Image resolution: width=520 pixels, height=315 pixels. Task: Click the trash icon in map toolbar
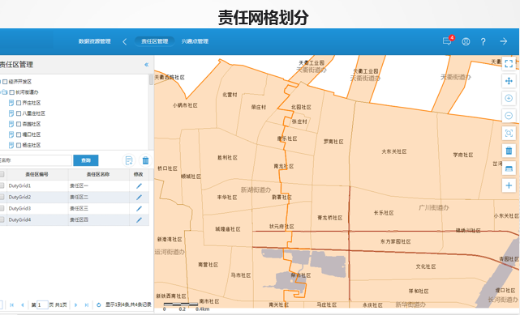(x=509, y=151)
